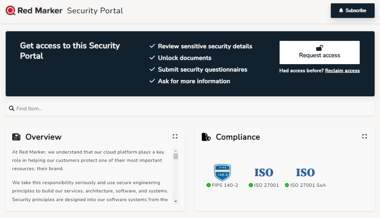Open the ISO 27001 certification logo

point(263,172)
